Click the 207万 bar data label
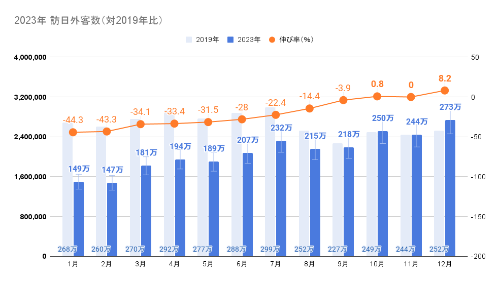 point(248,140)
